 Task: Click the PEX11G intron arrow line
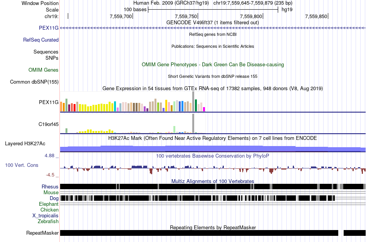click(213, 28)
